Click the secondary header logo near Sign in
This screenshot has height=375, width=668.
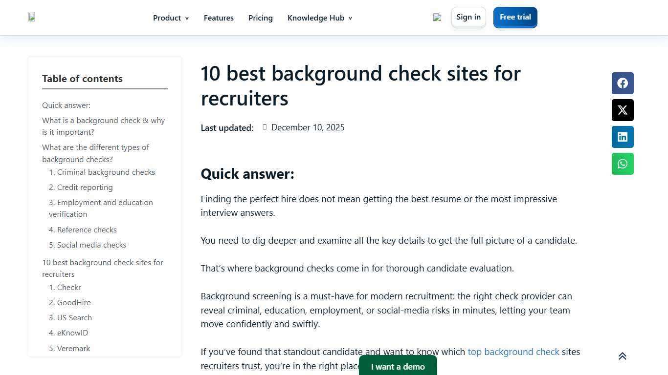tap(437, 17)
